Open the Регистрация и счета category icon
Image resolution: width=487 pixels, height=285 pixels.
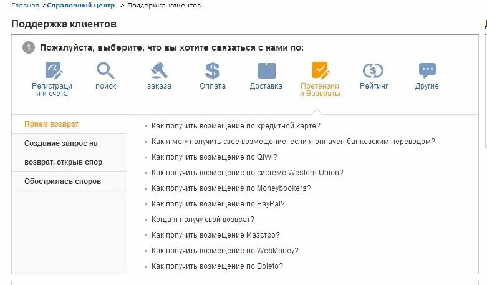(54, 70)
